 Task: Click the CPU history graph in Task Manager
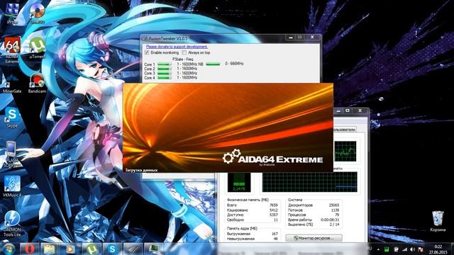345,151
